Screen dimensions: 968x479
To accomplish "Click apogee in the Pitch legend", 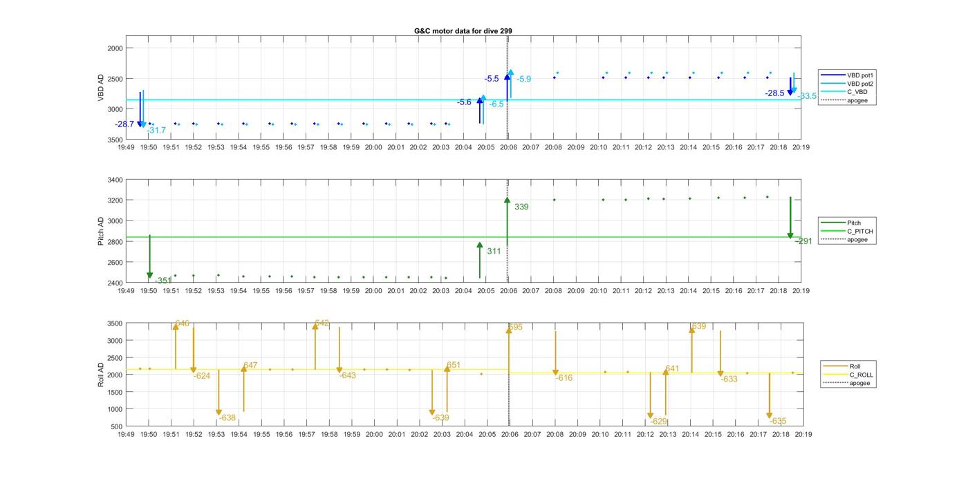I will 857,239.
